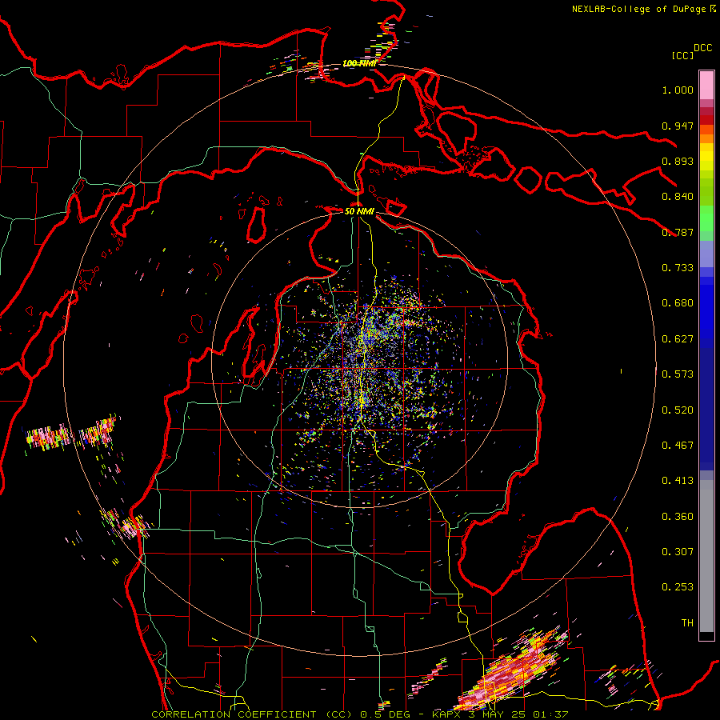Viewport: 720px width, 720px height.
Task: Select the 0.520 scale value
Action: coord(678,410)
